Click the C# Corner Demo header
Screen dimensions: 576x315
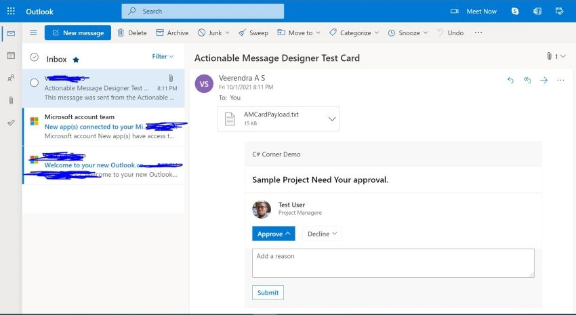coord(276,154)
